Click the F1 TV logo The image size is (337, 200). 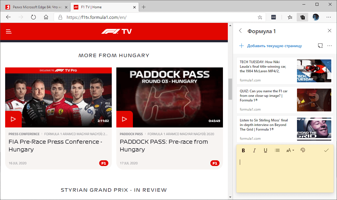(117, 32)
